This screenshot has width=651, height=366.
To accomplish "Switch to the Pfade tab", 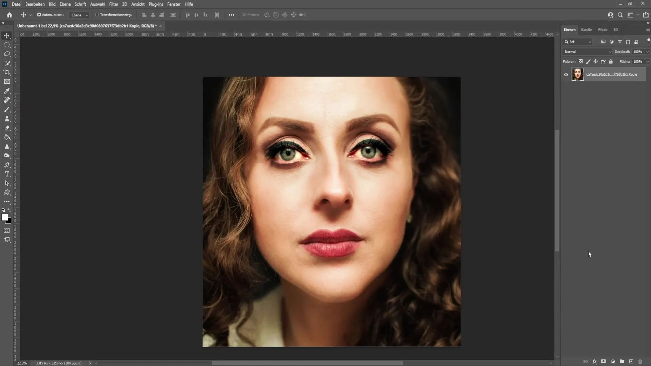I will (603, 29).
